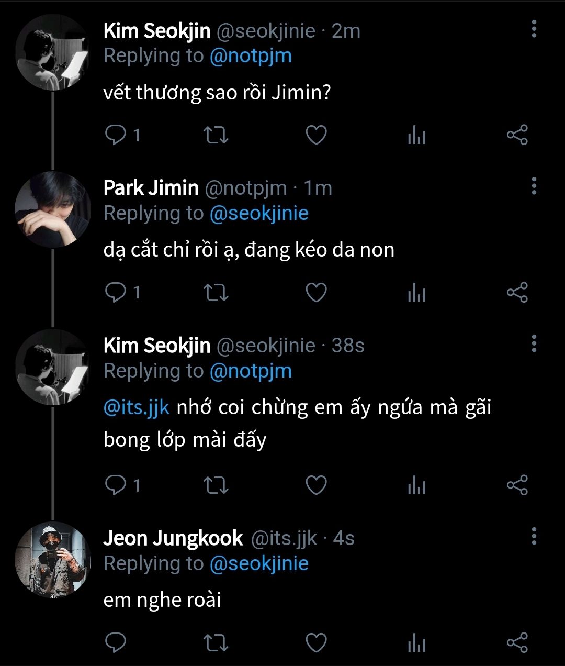The width and height of the screenshot is (565, 666).
Task: Like Park Jimin's reply tweet
Action: click(x=316, y=292)
